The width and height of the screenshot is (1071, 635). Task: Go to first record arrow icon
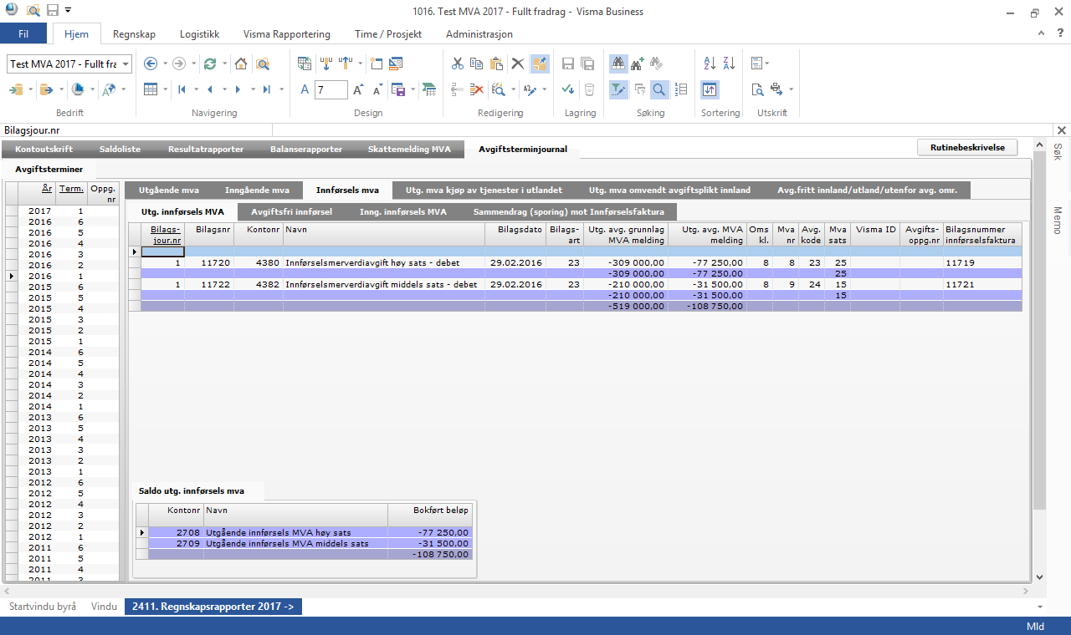pos(180,89)
